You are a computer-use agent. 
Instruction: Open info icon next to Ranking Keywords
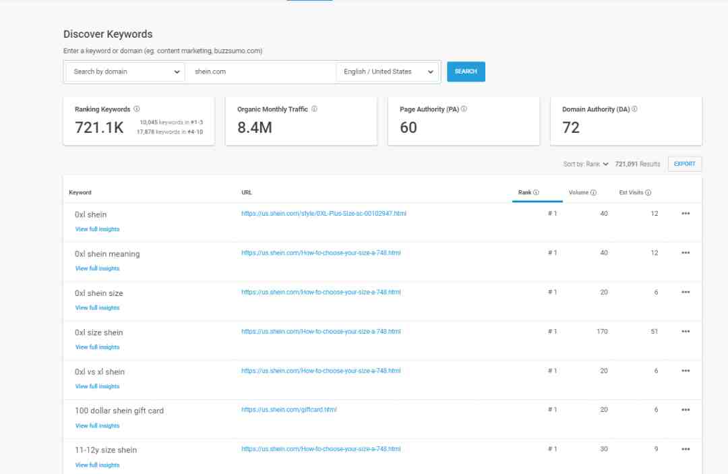pyautogui.click(x=136, y=109)
